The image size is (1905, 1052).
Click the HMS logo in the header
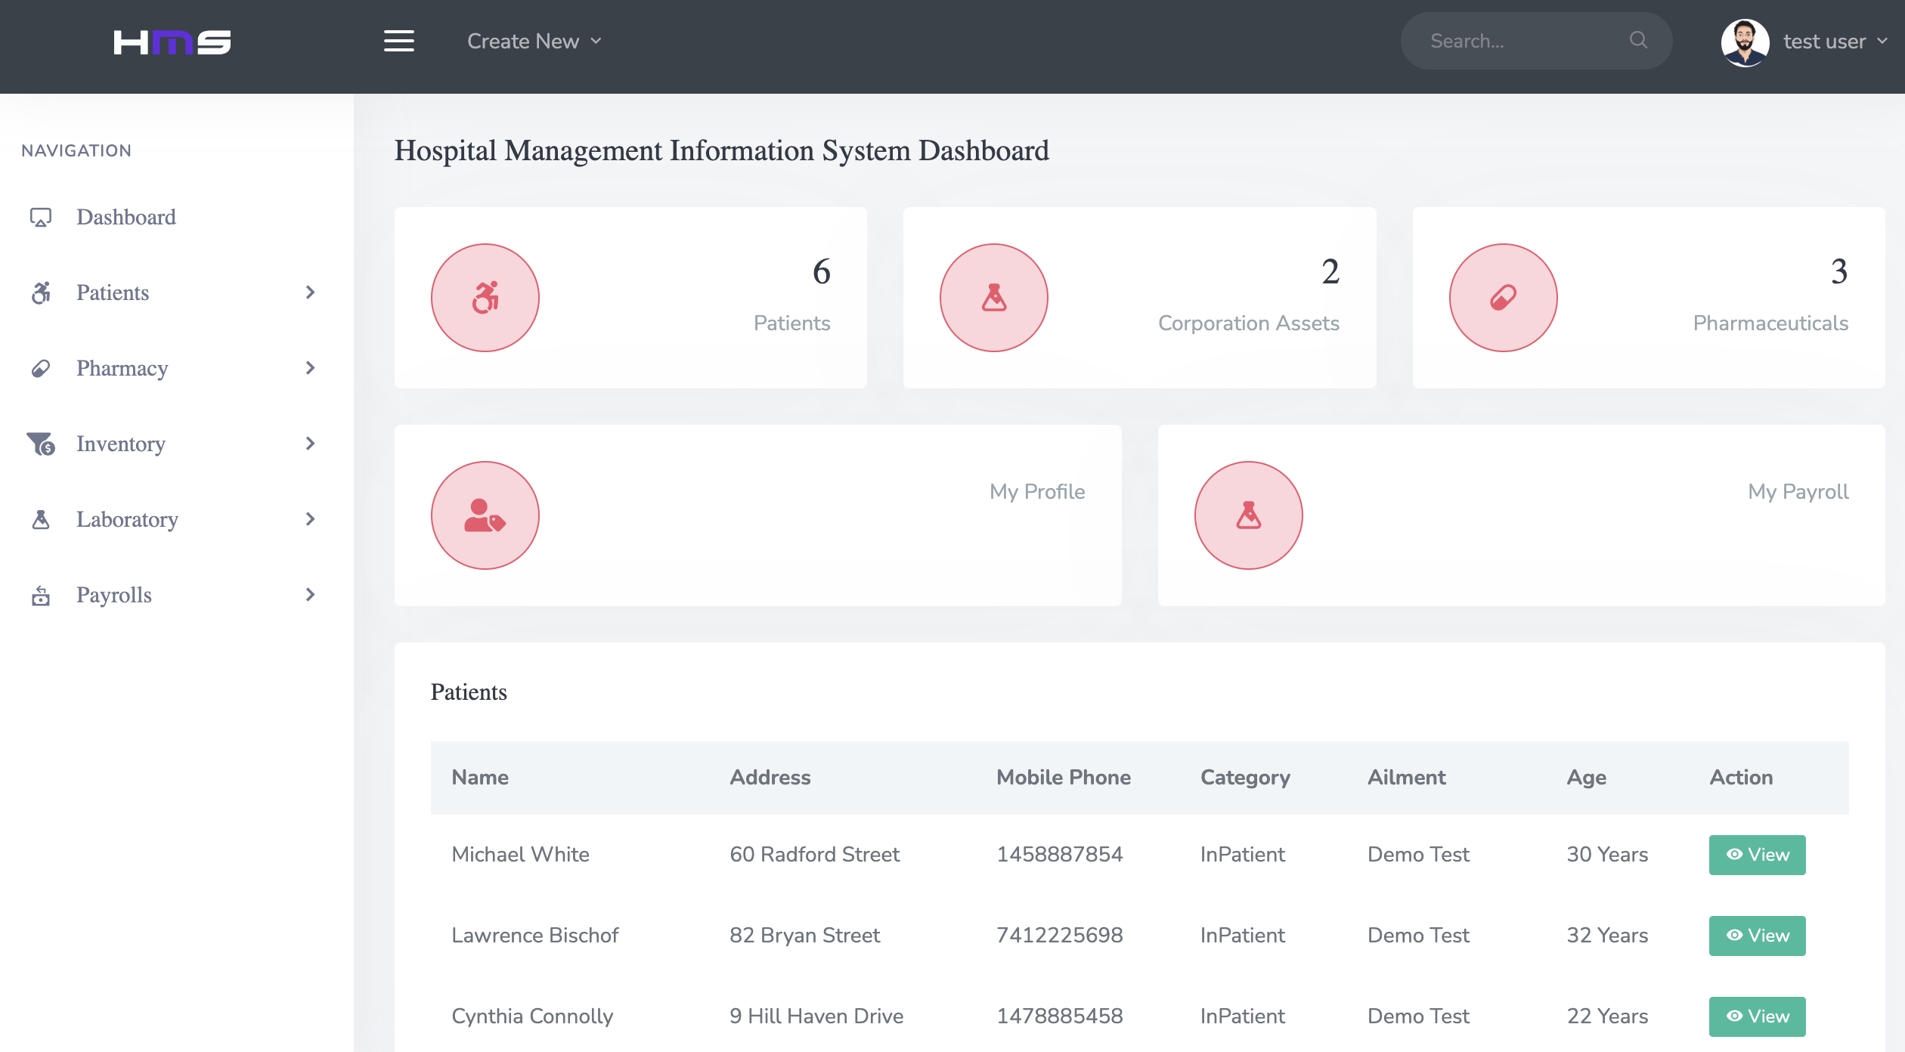[x=172, y=42]
